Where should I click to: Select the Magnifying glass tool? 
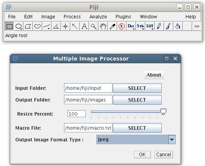coord(94,26)
